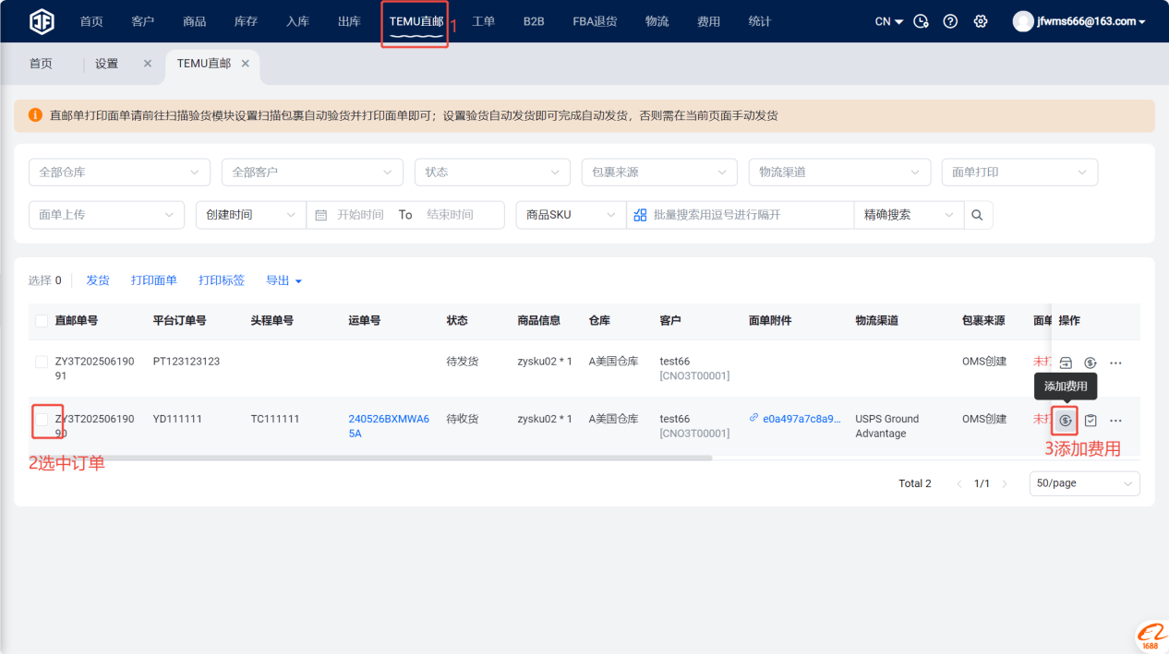Click the 1688 floating icon

click(1151, 636)
